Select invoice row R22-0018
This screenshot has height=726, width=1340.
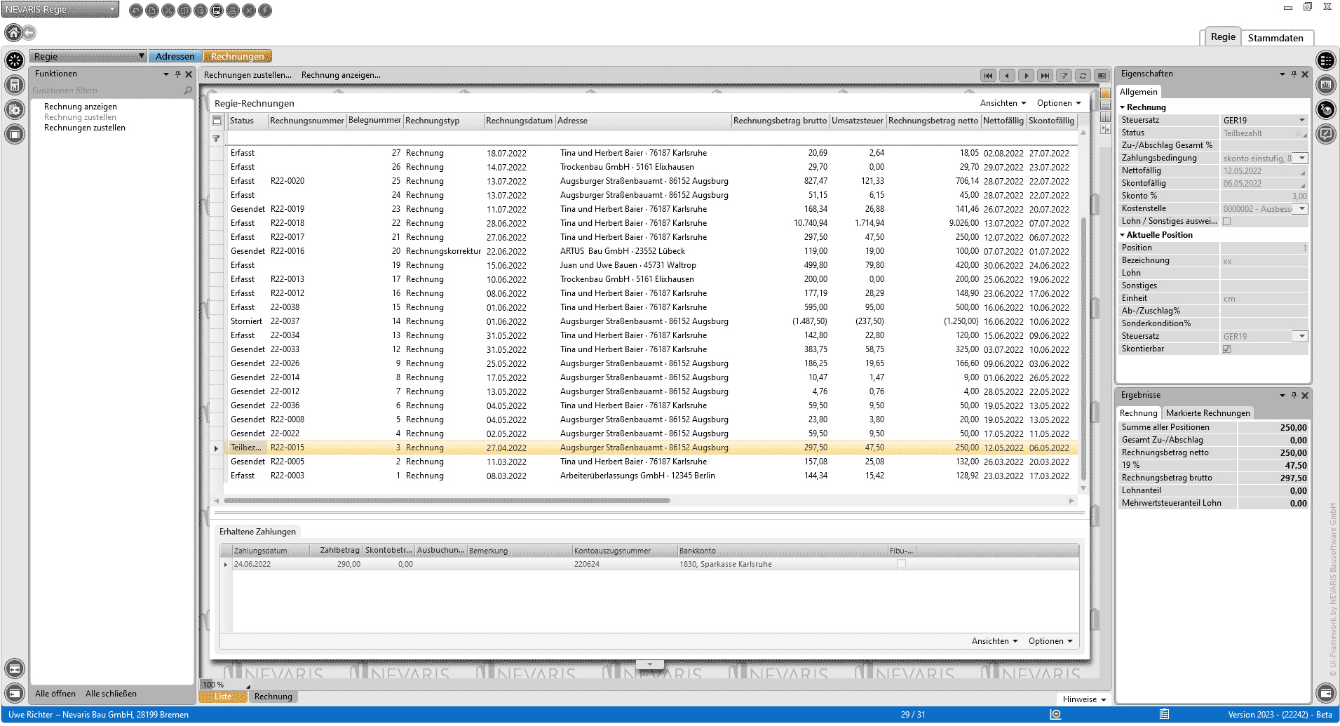coord(651,223)
